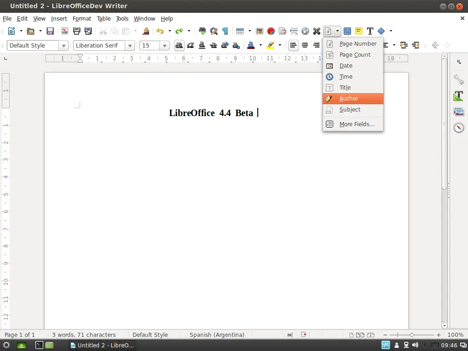Image resolution: width=468 pixels, height=351 pixels.
Task: Open the sidebar Navigator compass
Action: tap(459, 128)
